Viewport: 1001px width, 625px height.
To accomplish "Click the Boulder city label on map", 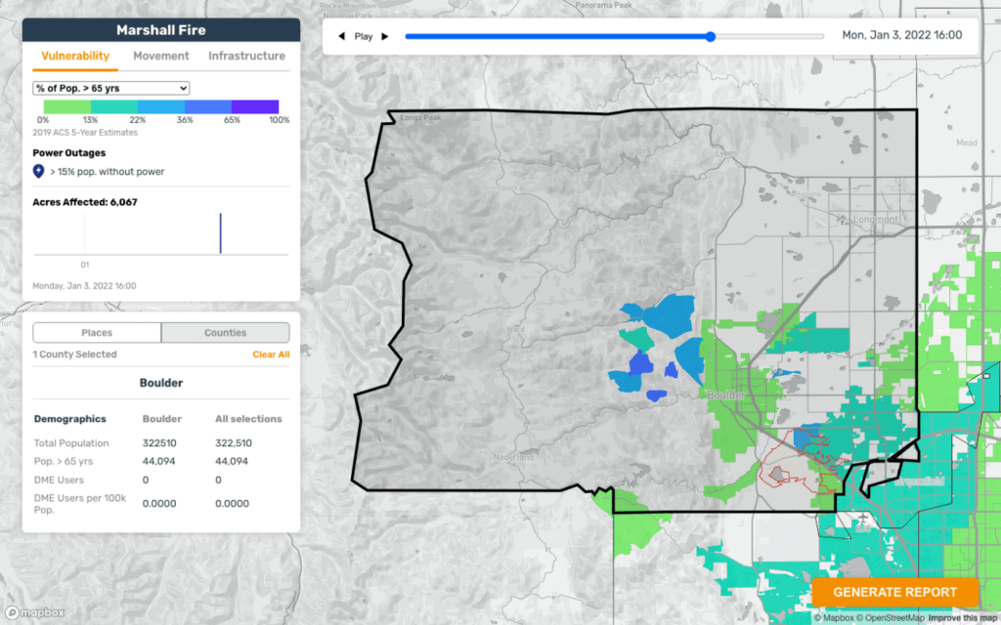I will pyautogui.click(x=724, y=396).
